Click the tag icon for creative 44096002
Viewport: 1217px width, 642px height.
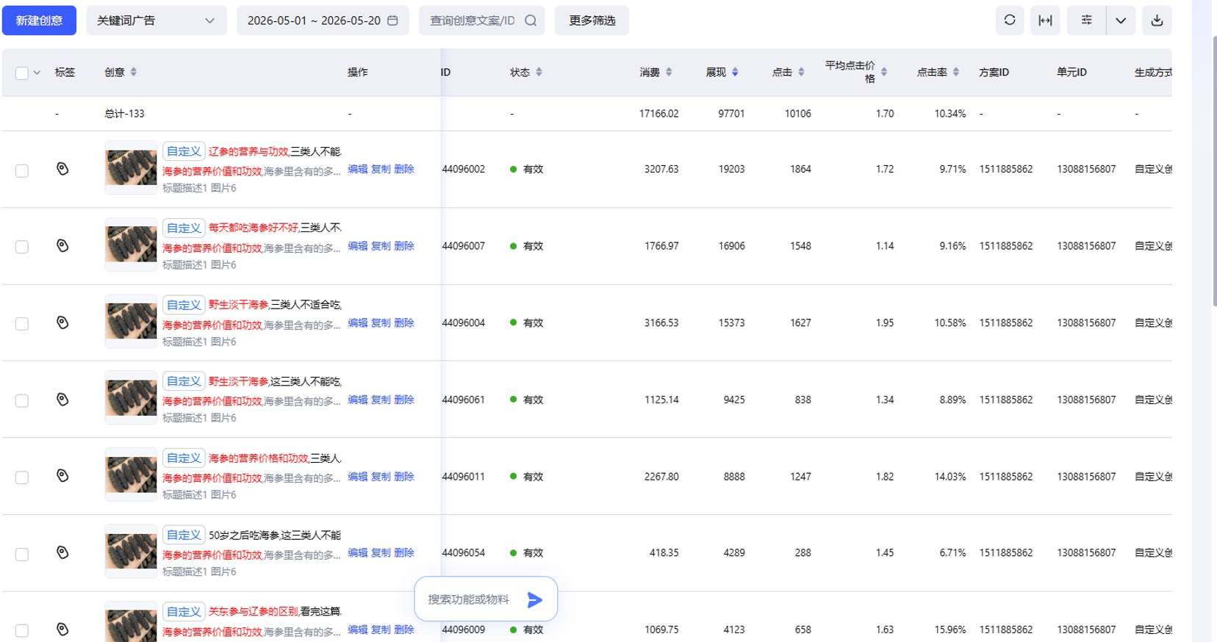tap(62, 169)
